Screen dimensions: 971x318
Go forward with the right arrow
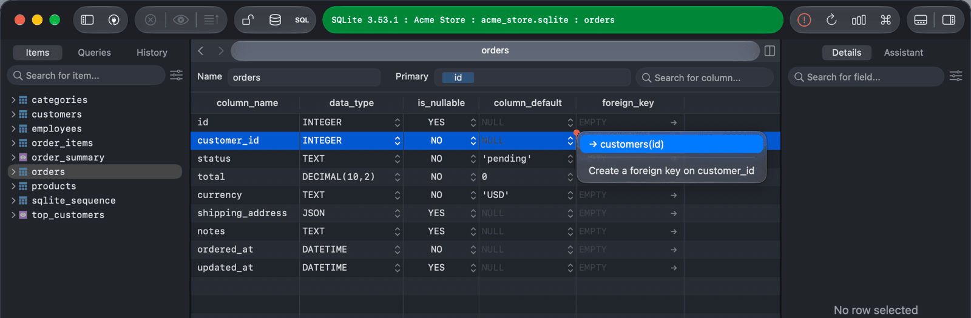[x=221, y=51]
